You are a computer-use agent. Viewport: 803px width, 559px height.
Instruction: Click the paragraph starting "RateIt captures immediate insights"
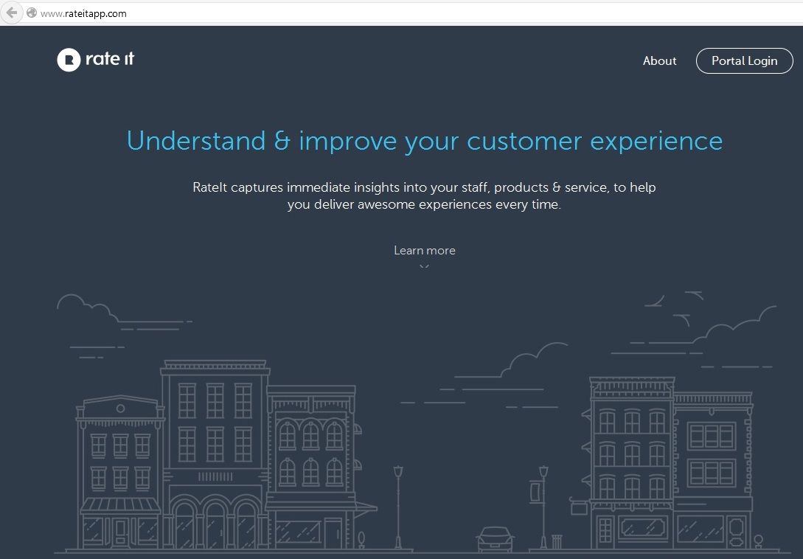[424, 195]
